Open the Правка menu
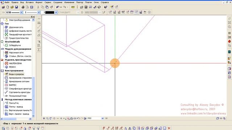 tap(15, 3)
